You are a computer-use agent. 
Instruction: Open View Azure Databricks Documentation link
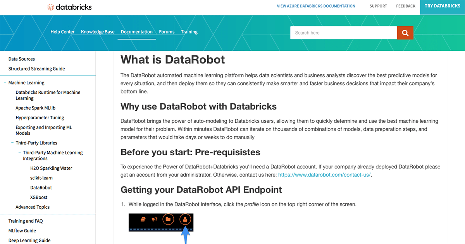[x=316, y=6]
